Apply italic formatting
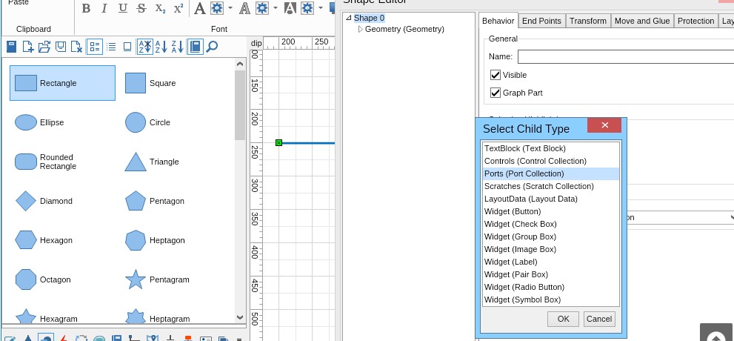This screenshot has height=341, width=734. [x=104, y=9]
